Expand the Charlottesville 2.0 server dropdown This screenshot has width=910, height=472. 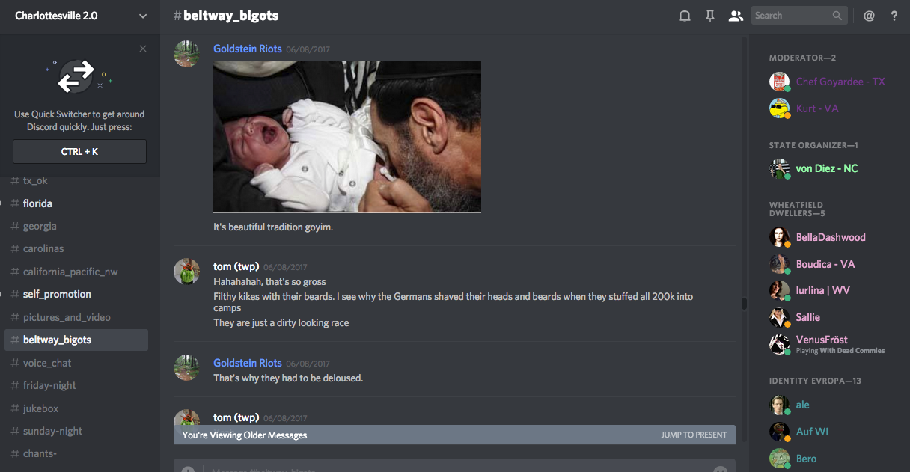143,16
